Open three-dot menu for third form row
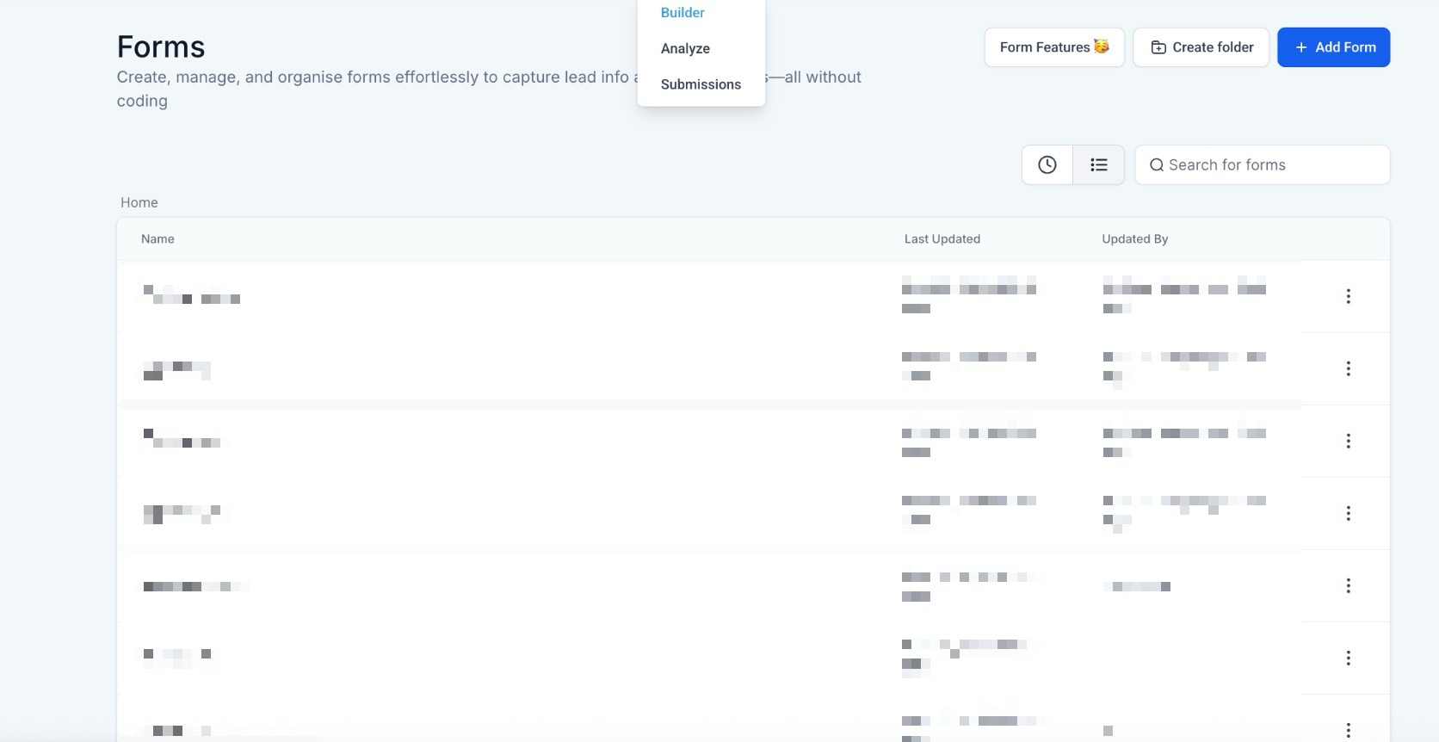This screenshot has width=1439, height=742. click(x=1348, y=441)
